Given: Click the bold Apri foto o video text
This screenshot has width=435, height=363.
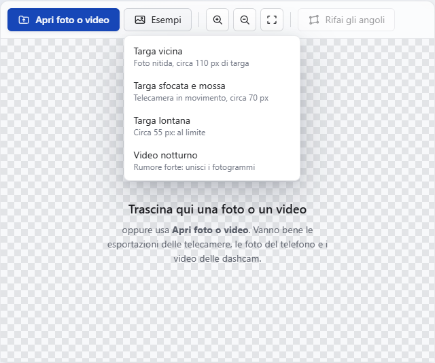Looking at the screenshot, I should pyautogui.click(x=211, y=230).
